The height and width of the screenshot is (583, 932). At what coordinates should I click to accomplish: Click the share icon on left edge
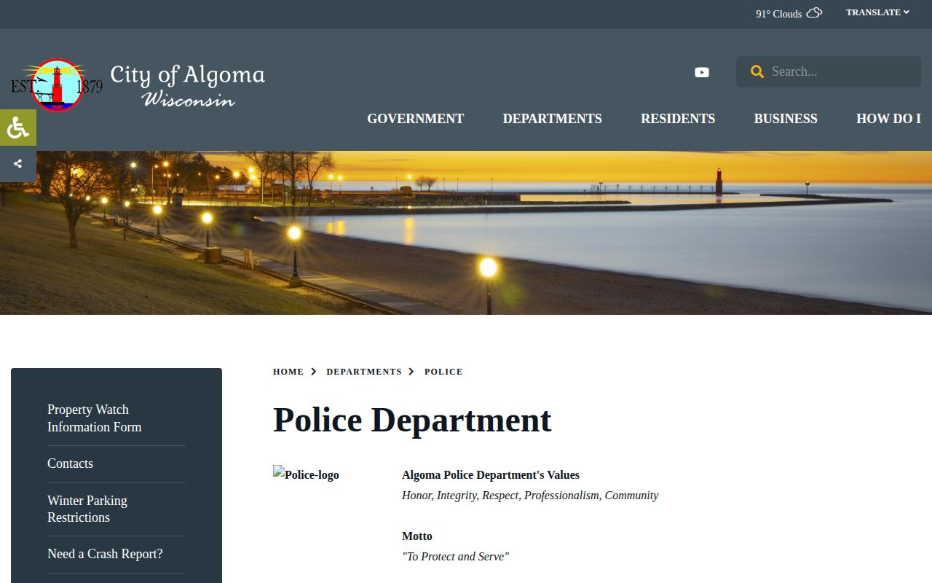pyautogui.click(x=17, y=164)
